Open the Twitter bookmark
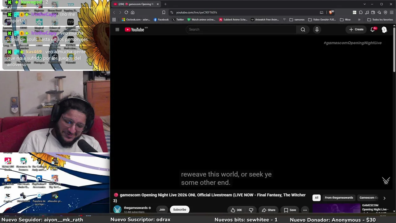396x223 pixels. point(178,20)
